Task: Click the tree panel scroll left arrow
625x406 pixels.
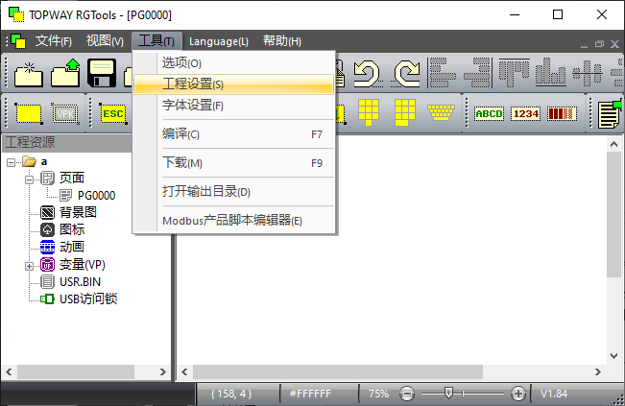Action: (9, 371)
